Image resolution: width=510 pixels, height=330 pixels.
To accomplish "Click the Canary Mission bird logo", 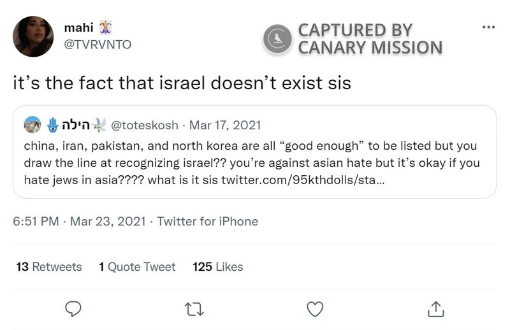I will click(278, 38).
